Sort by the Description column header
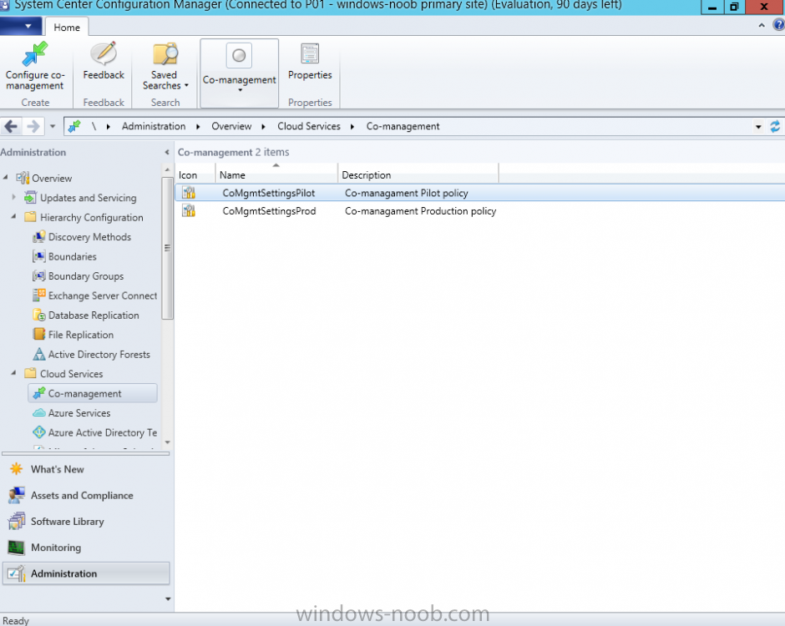 click(418, 175)
